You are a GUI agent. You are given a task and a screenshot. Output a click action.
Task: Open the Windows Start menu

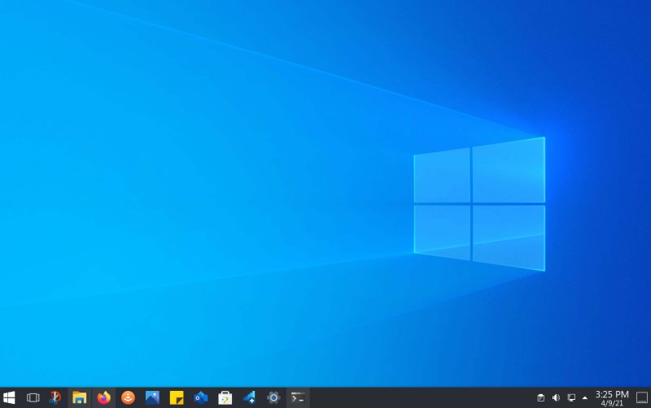[x=10, y=397]
